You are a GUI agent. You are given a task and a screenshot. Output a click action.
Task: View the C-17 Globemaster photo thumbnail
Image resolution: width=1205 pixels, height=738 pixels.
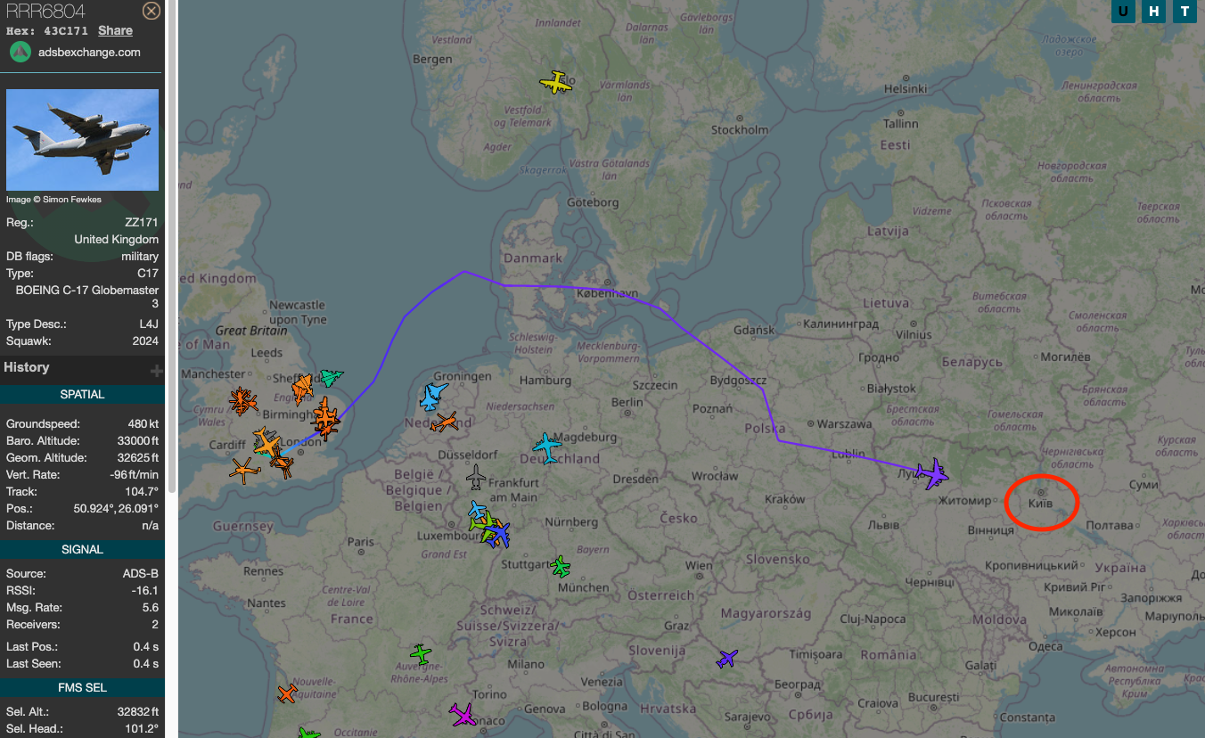click(82, 139)
